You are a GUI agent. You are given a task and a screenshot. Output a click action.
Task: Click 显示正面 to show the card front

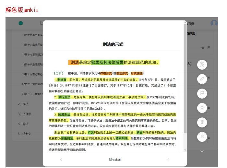pyautogui.click(x=115, y=160)
